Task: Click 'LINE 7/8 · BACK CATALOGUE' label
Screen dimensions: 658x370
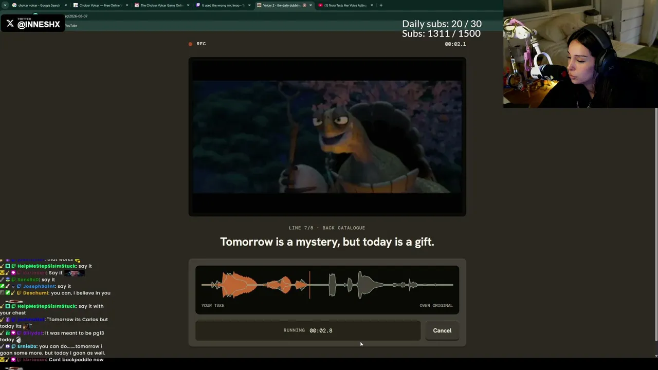Action: point(327,228)
